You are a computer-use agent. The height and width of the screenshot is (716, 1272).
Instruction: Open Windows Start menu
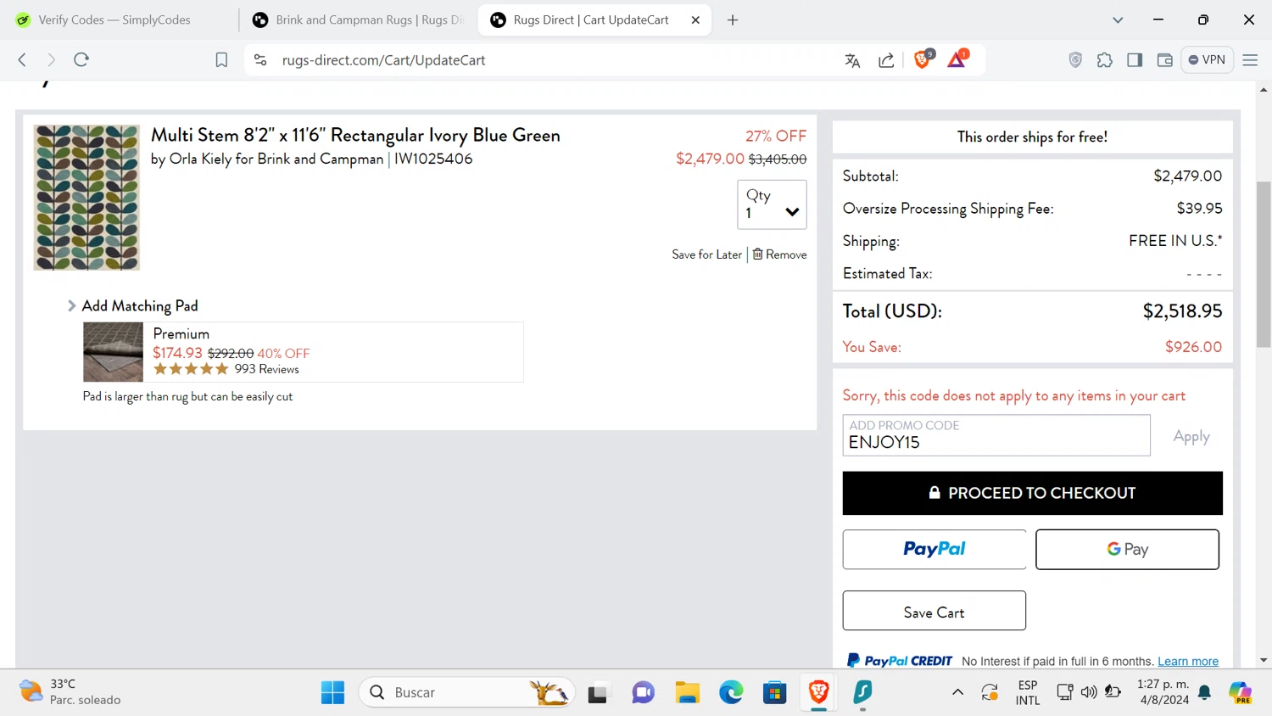coord(332,692)
